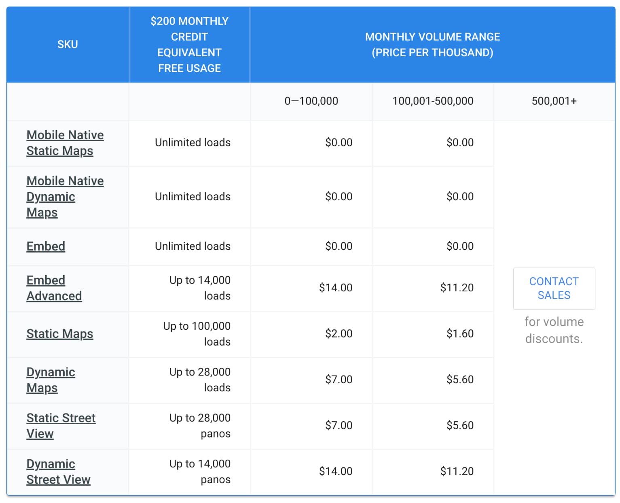Screen dimensions: 620x503
Task: Click the Static Maps SKU link
Action: point(59,334)
